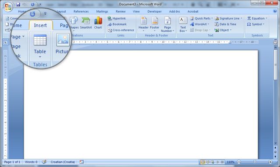This screenshot has height=167, width=280.
Task: Insert a SmartArt graphic
Action: (86, 23)
